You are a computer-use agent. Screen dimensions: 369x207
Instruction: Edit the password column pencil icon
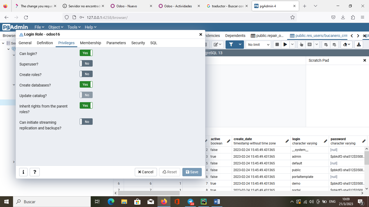tap(364, 141)
